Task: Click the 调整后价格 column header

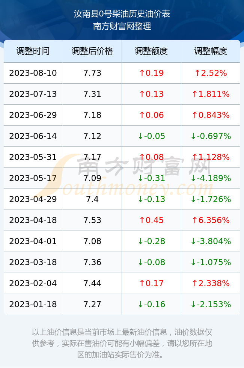Action: click(92, 51)
